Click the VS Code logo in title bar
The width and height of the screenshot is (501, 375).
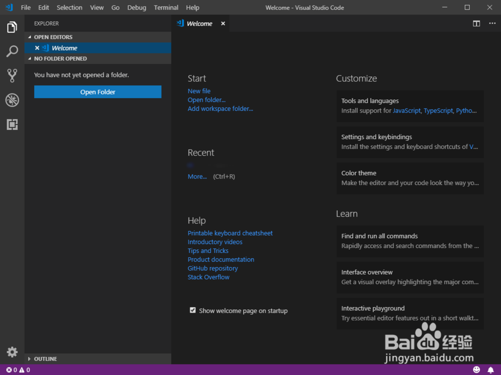coord(9,7)
